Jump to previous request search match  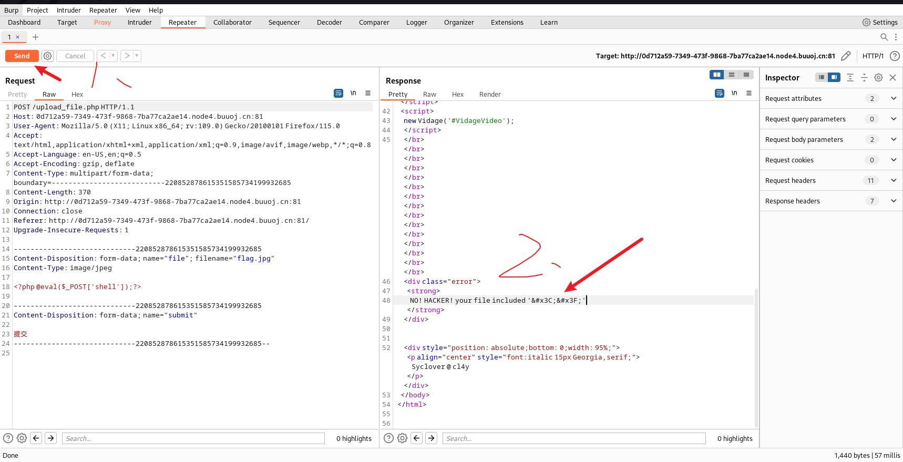pos(36,438)
